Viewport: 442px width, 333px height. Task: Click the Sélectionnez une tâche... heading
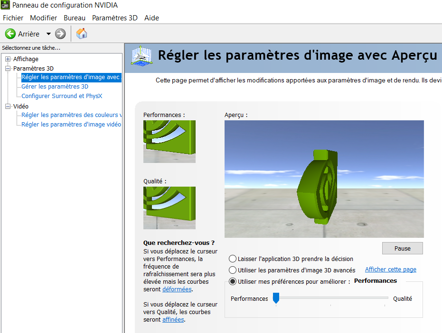pos(31,48)
